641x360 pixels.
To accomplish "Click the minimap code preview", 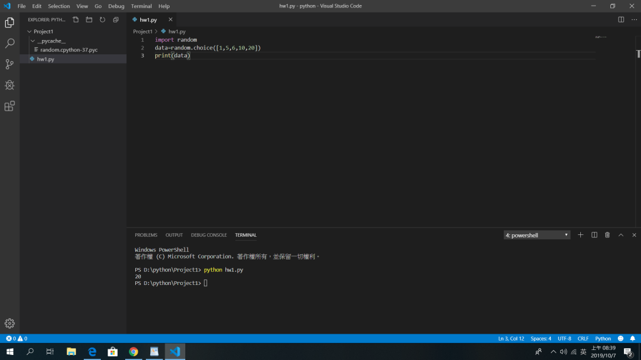I will (600, 37).
